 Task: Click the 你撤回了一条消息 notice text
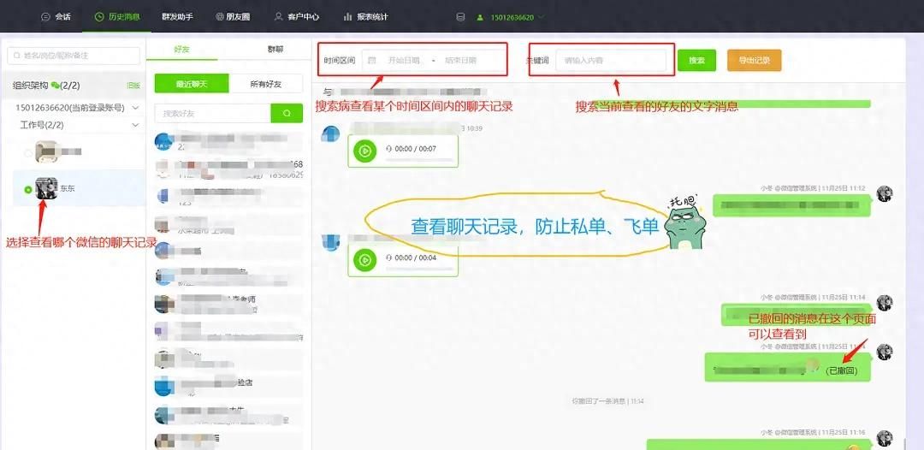607,401
